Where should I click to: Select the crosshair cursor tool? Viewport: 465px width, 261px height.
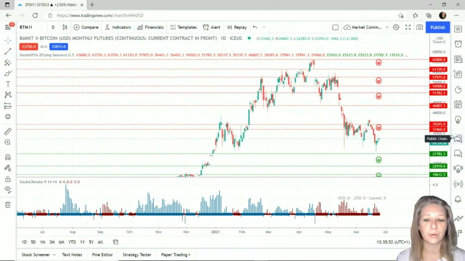(x=8, y=40)
